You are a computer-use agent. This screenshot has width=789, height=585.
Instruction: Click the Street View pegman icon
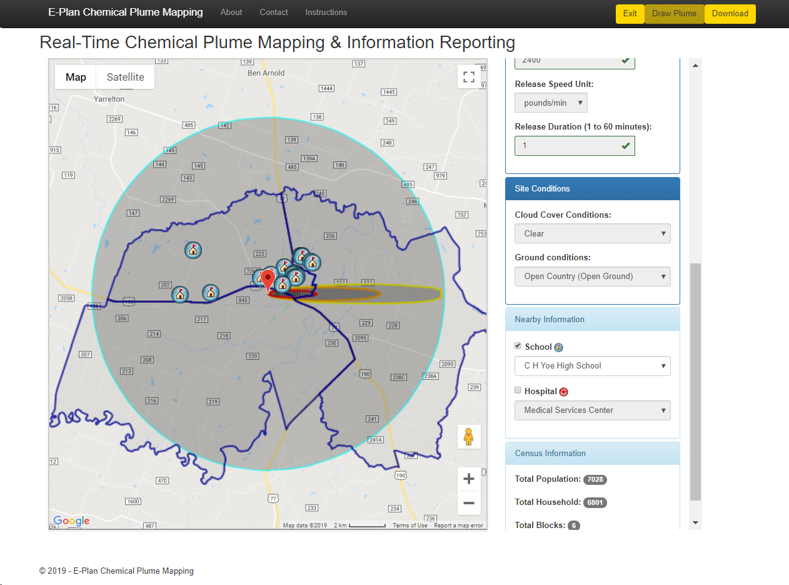[x=469, y=437]
